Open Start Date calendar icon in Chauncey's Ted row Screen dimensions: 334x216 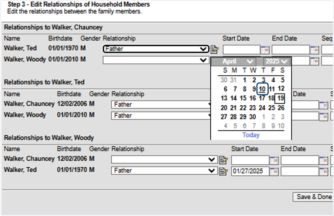pos(265,50)
